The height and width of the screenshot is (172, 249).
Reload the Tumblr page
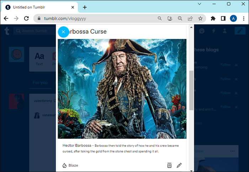click(26, 18)
